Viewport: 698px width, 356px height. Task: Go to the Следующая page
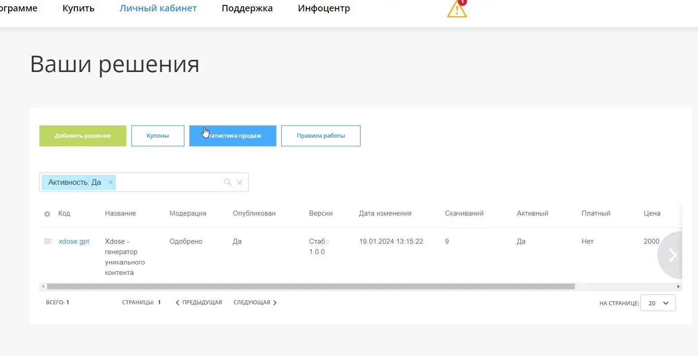point(255,303)
